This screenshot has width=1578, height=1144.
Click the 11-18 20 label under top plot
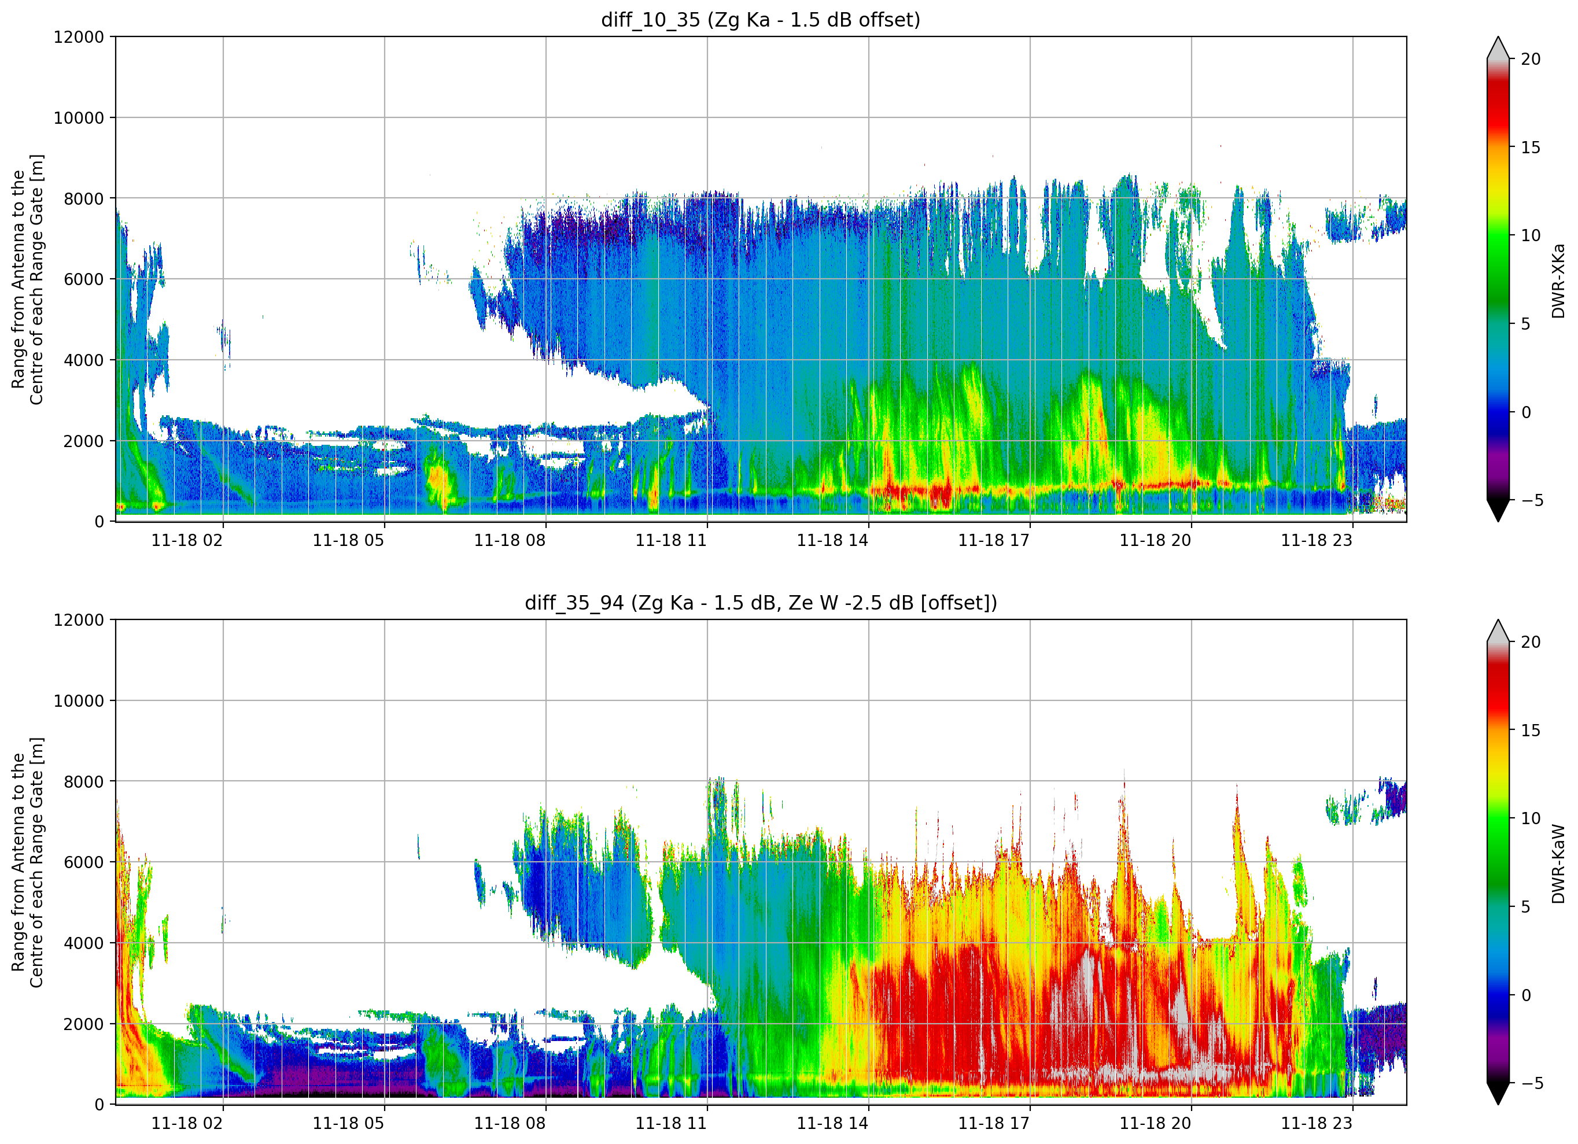[x=1156, y=541]
